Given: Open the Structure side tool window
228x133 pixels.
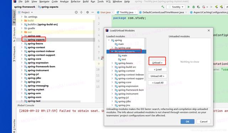Looking at the screenshot, I should [14, 34].
